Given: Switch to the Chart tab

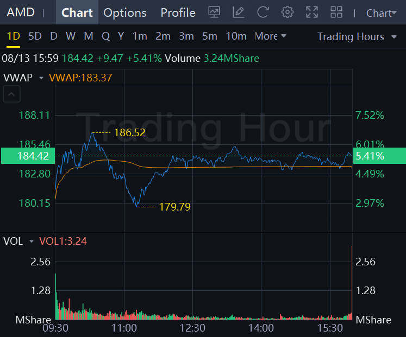Looking at the screenshot, I should 77,12.
